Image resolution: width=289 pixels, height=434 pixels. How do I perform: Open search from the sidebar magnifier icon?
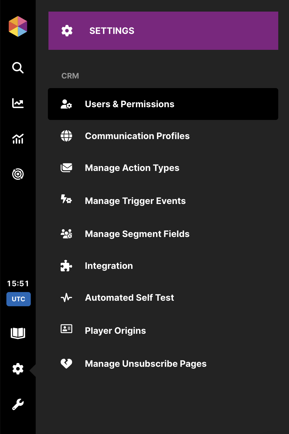click(18, 68)
